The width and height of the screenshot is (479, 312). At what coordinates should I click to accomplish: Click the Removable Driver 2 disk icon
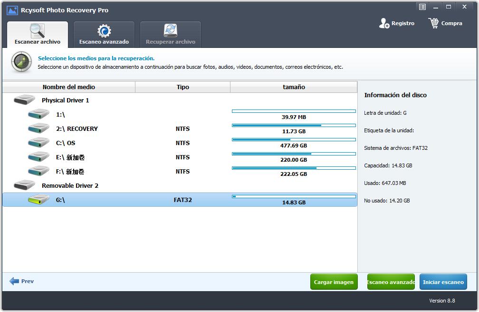[24, 185]
